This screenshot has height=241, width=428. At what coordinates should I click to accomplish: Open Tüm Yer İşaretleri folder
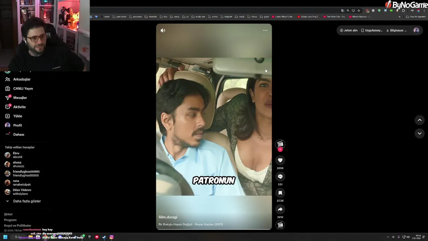click(x=416, y=17)
